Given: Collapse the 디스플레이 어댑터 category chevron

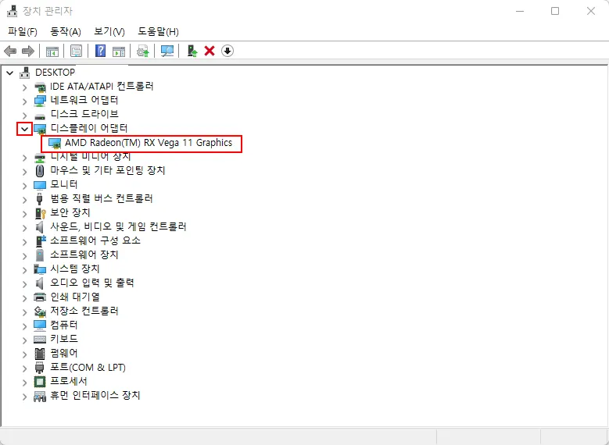Looking at the screenshot, I should (25, 129).
